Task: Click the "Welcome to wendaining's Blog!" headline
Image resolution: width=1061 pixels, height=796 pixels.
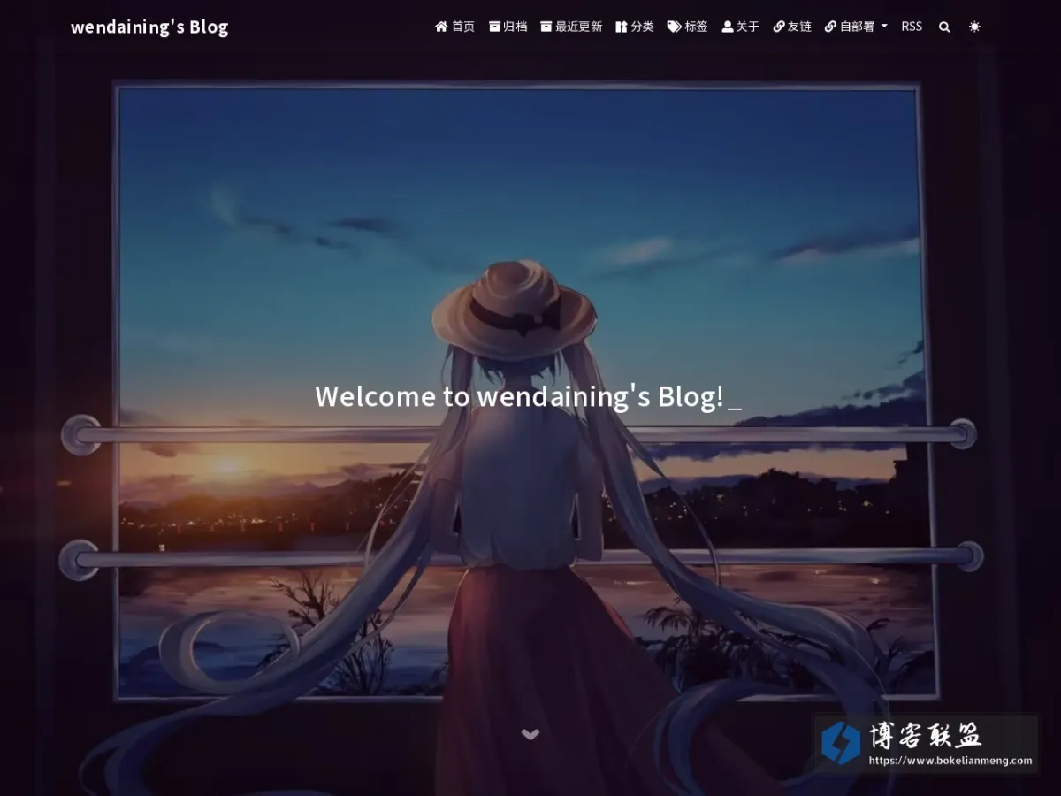Action: (x=519, y=396)
